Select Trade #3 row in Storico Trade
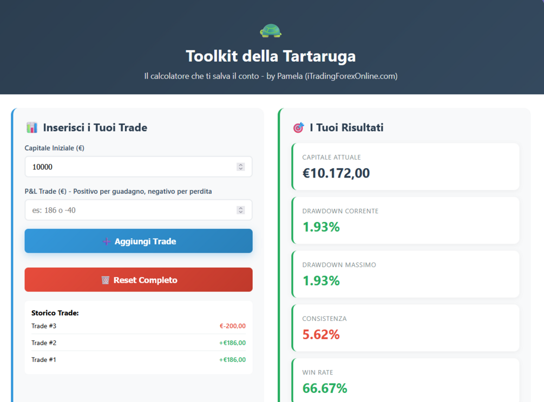 coord(139,326)
